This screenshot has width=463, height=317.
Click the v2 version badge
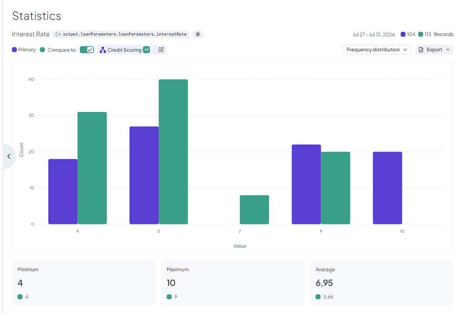click(x=146, y=50)
